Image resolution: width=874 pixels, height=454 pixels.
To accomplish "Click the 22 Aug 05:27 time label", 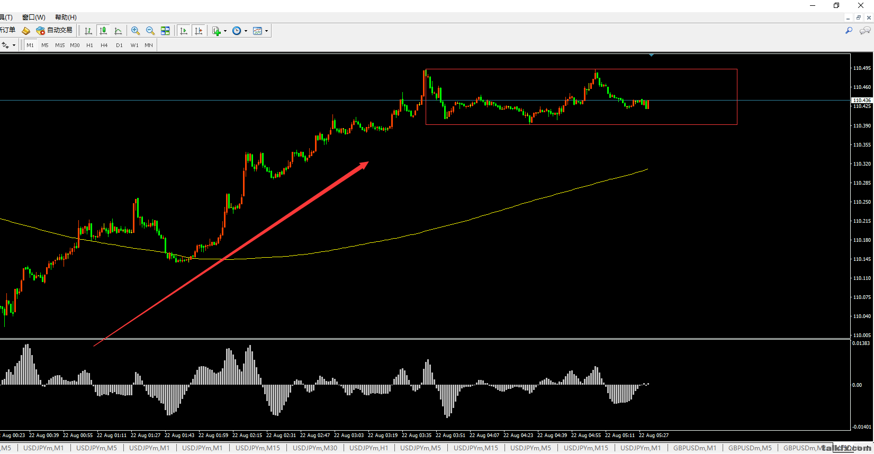I will (654, 435).
